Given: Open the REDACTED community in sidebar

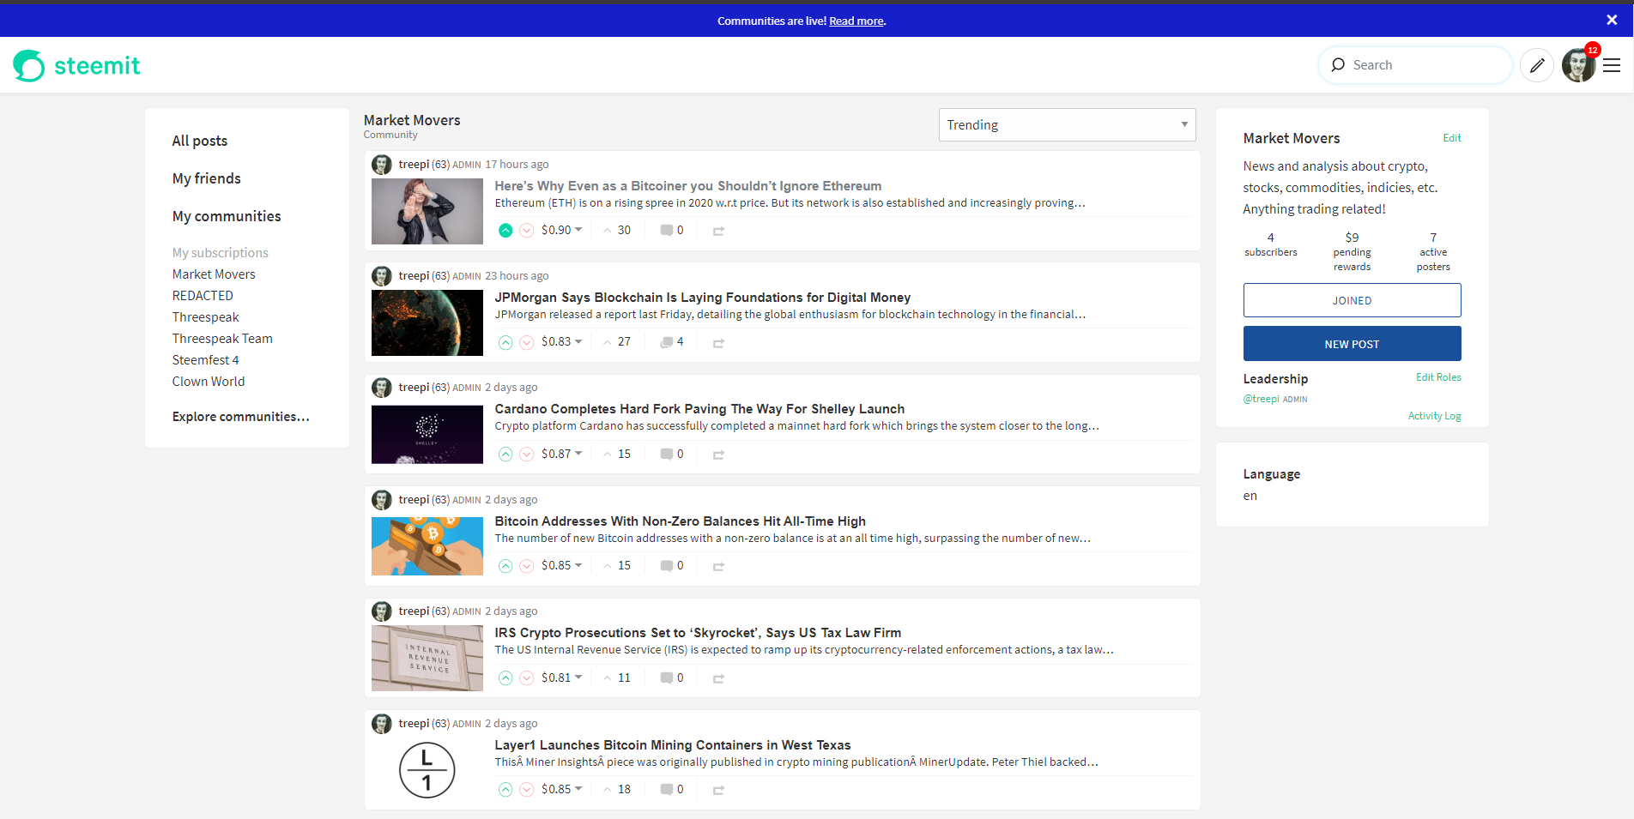Looking at the screenshot, I should point(203,295).
